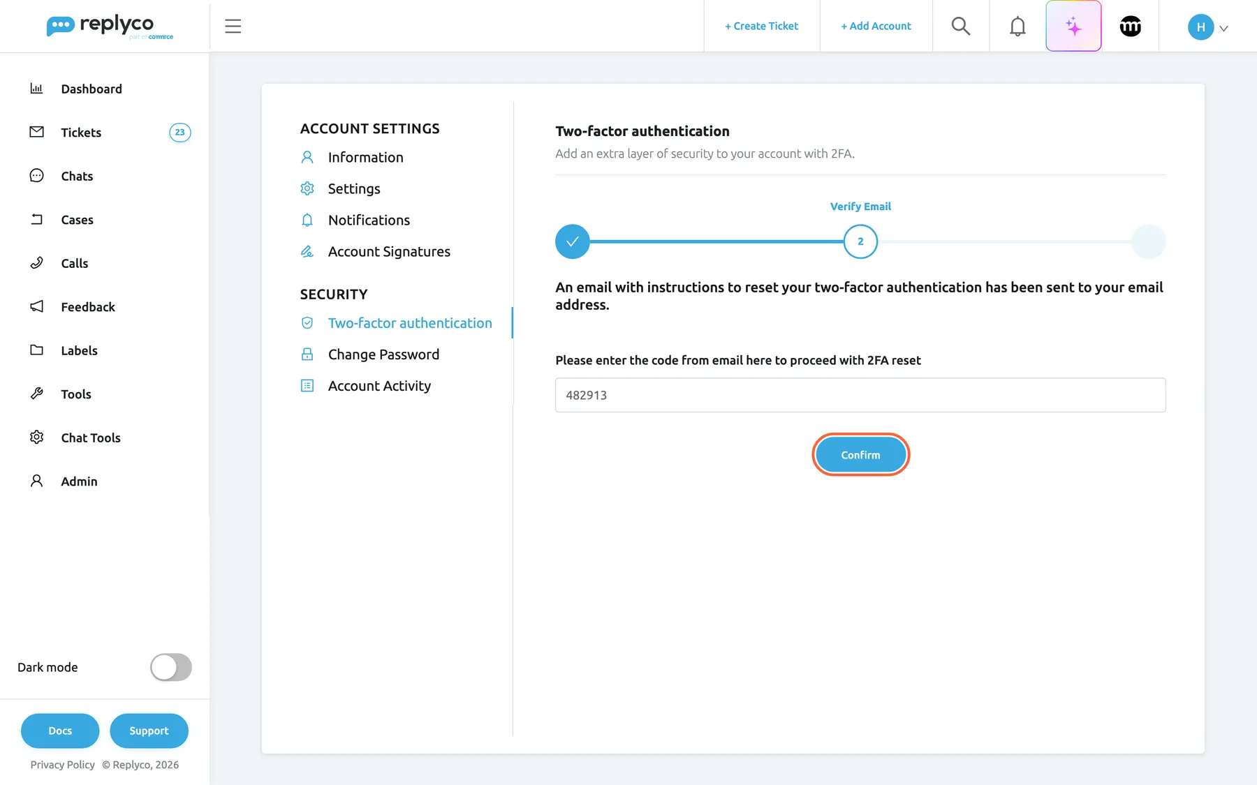
Task: Click the Labels folder icon
Action: coord(36,350)
